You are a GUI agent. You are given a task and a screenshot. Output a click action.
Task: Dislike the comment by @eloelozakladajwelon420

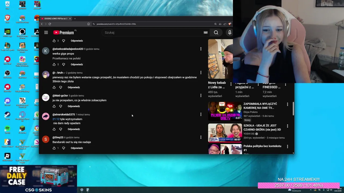pyautogui.click(x=64, y=64)
